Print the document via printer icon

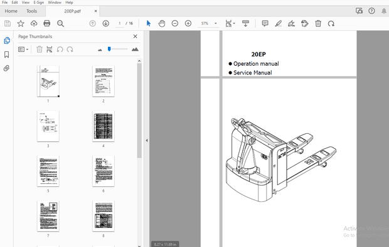point(47,24)
